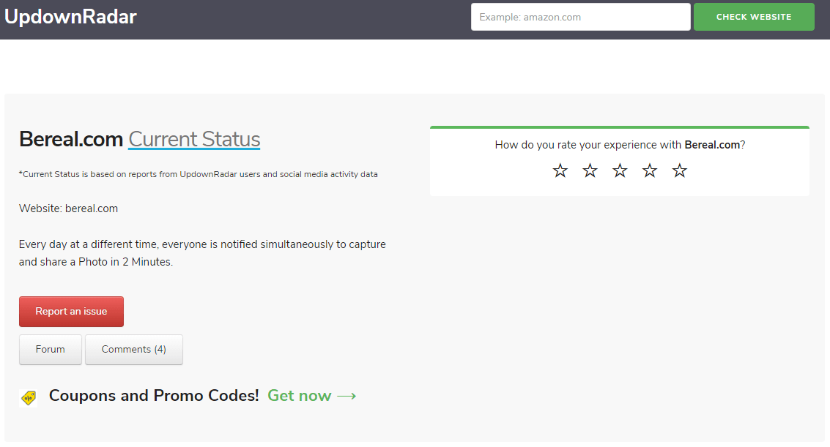Click the arrow next to Get now
The image size is (830, 447).
[x=347, y=397]
